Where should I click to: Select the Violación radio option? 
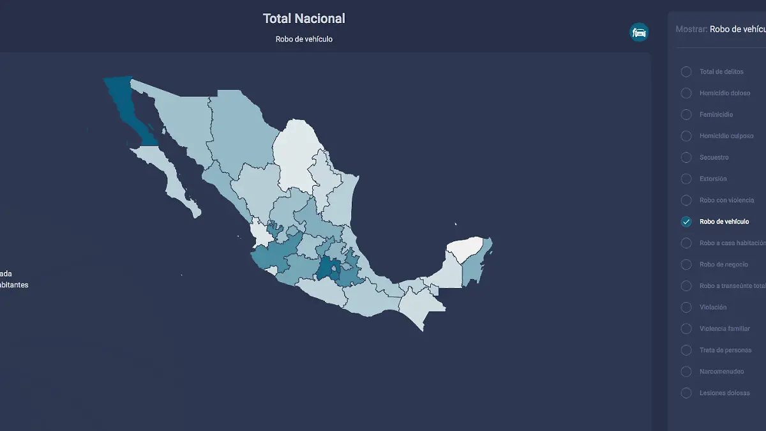686,307
